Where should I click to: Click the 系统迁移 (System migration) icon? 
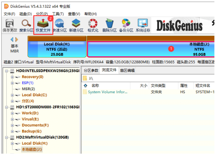click(x=143, y=23)
